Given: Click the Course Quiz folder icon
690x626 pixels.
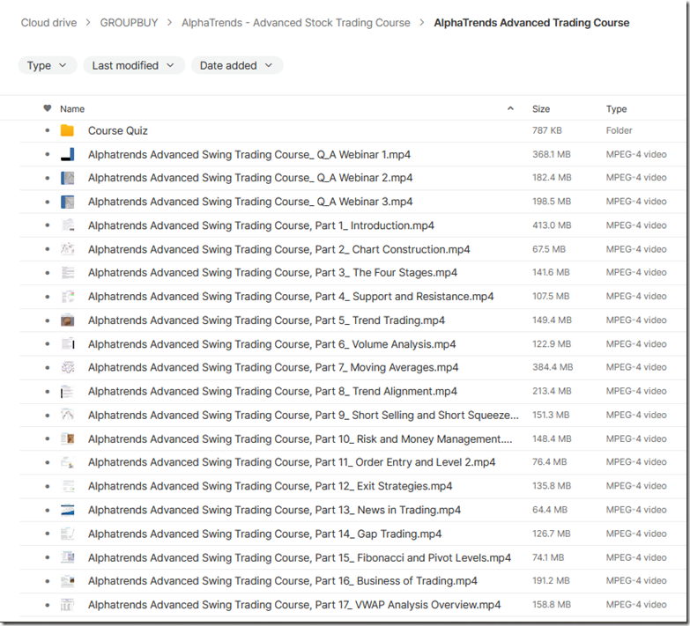Looking at the screenshot, I should [67, 131].
